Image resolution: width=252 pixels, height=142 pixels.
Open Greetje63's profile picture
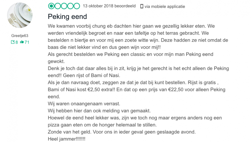tap(20, 15)
